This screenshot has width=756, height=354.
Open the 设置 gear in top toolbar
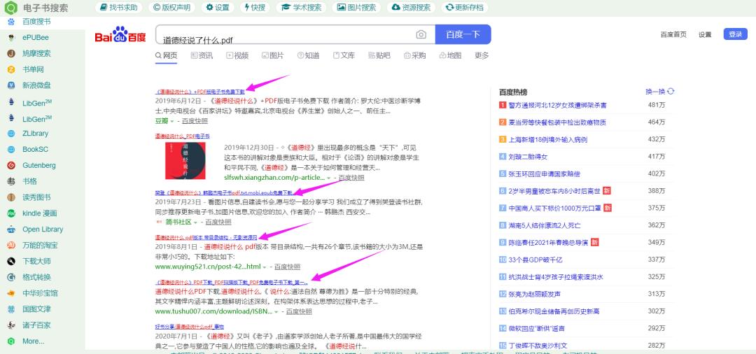(x=217, y=7)
